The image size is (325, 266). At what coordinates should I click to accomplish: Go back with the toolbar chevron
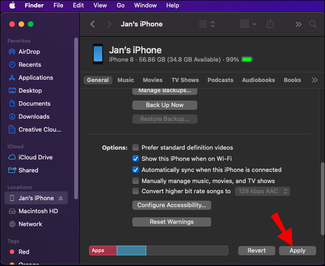[93, 24]
